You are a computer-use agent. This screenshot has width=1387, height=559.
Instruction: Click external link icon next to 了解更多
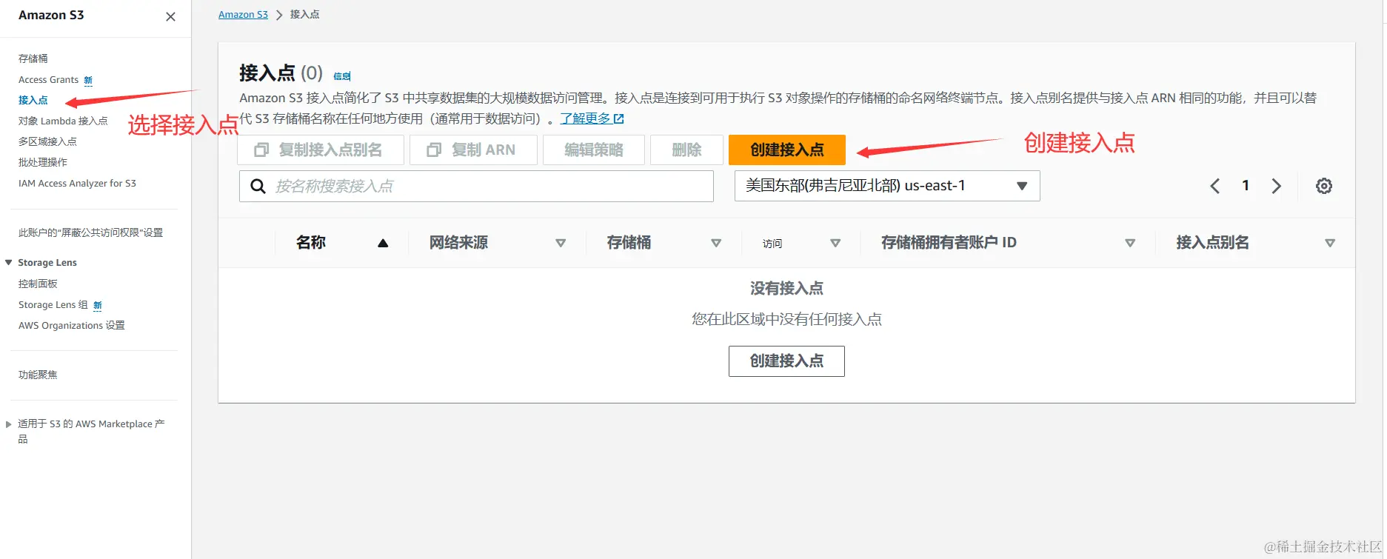619,118
